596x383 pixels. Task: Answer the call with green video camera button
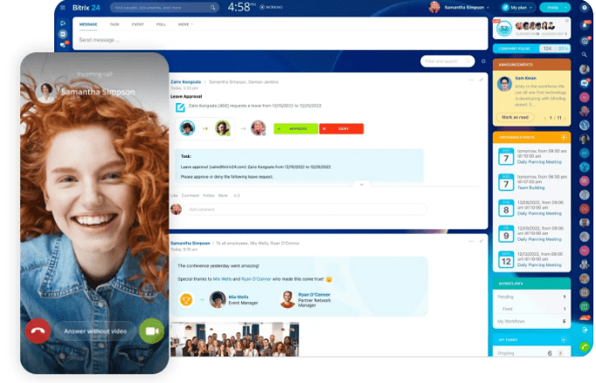pos(152,331)
